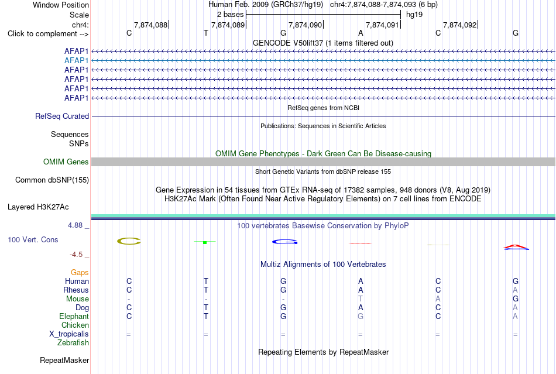Click the 100 Vert. Cons label
Screen dimensions: 556x374
pos(33,239)
